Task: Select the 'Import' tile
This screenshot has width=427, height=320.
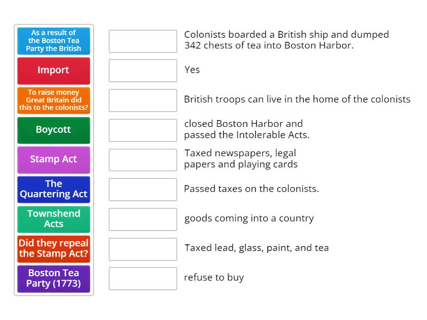Action: [x=53, y=70]
